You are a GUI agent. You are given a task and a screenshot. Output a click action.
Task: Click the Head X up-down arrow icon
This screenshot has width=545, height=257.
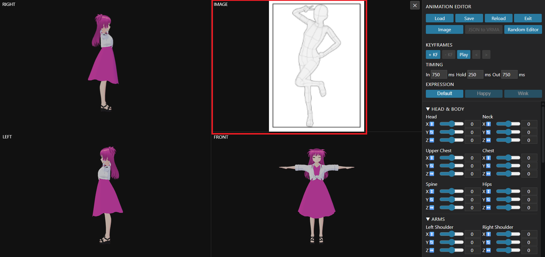(432, 124)
